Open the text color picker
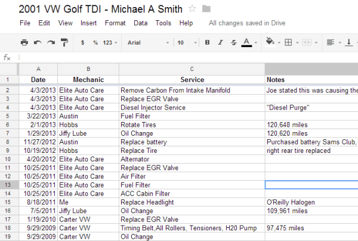The image size is (358, 241). (248, 43)
